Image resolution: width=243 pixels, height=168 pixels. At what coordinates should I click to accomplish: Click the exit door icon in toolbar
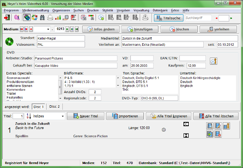click(8, 17)
